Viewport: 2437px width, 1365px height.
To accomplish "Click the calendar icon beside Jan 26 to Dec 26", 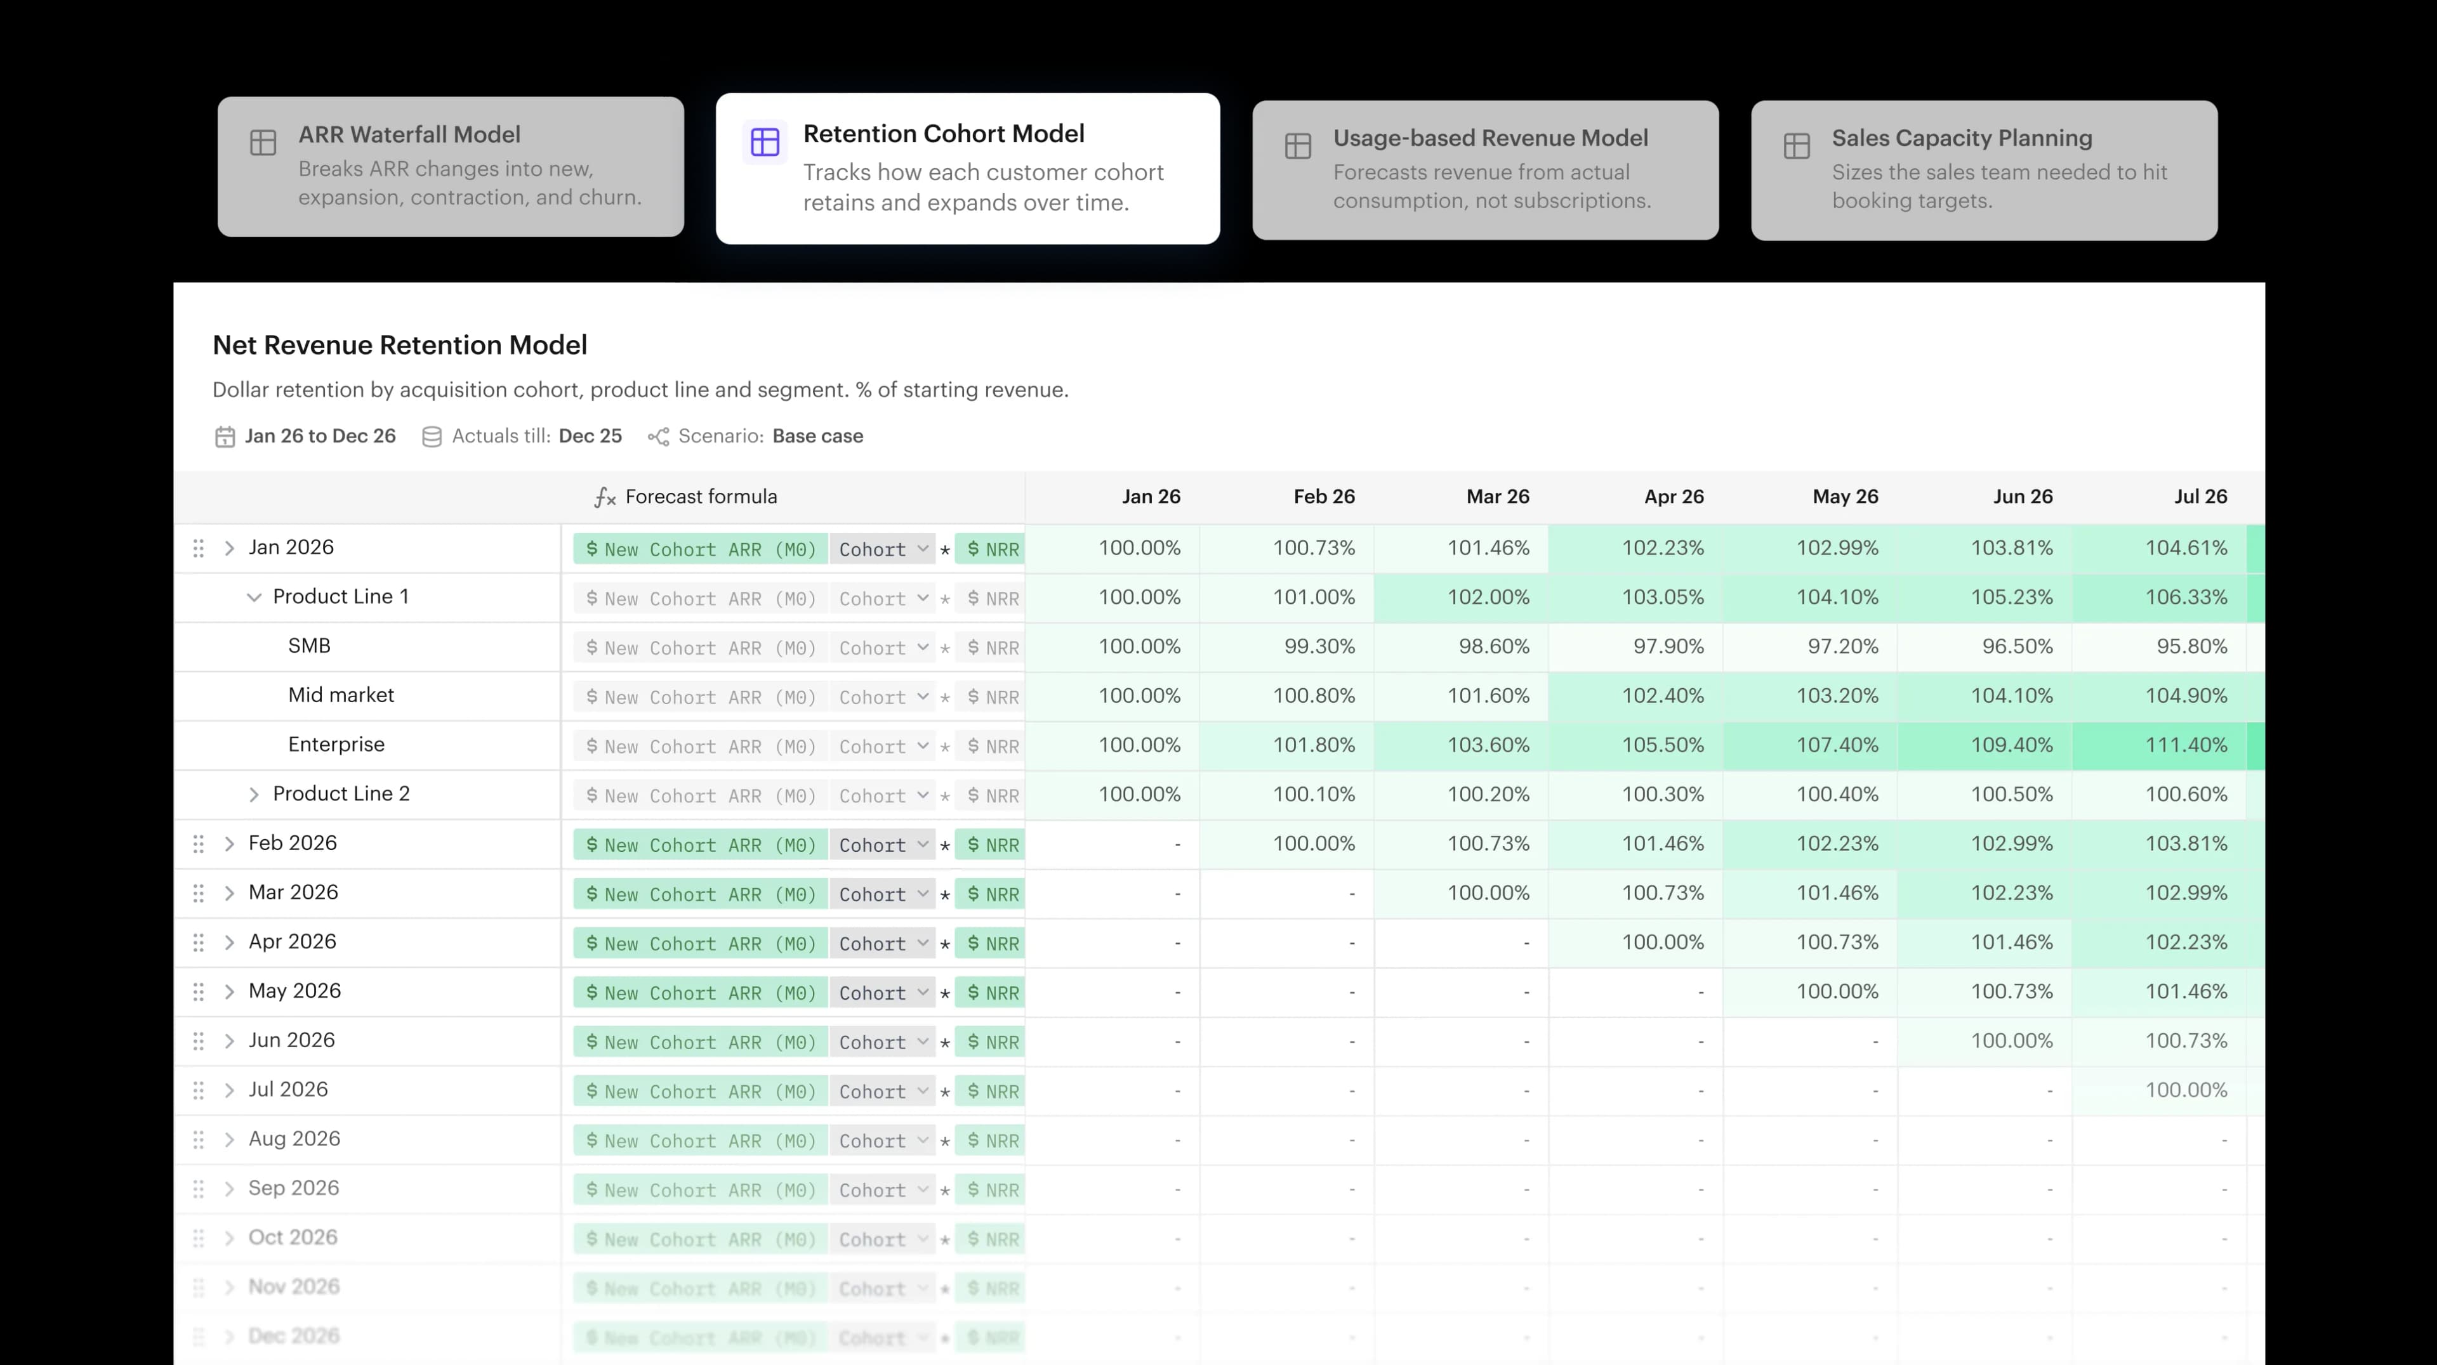I will coord(224,437).
